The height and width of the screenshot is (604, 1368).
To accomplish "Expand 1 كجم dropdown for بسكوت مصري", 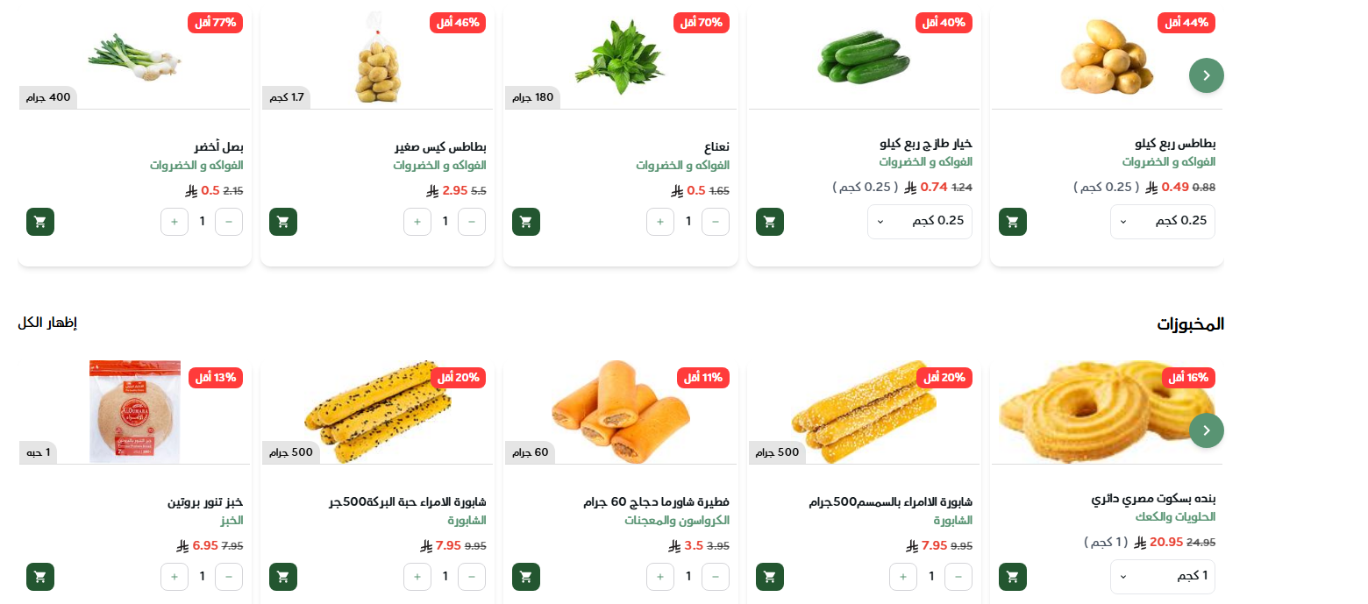I will (x=1163, y=577).
